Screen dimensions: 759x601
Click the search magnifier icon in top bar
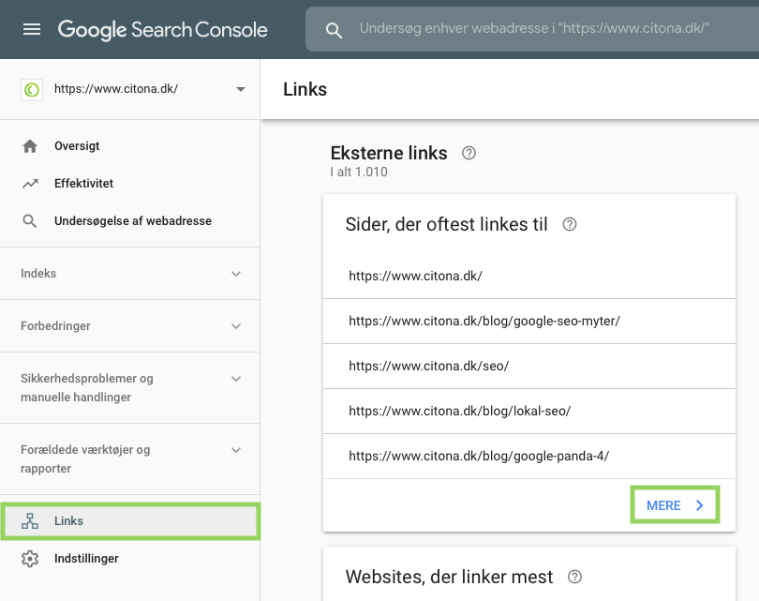(x=334, y=30)
